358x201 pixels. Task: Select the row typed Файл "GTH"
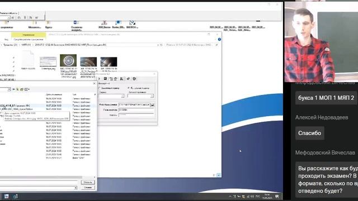point(48,158)
